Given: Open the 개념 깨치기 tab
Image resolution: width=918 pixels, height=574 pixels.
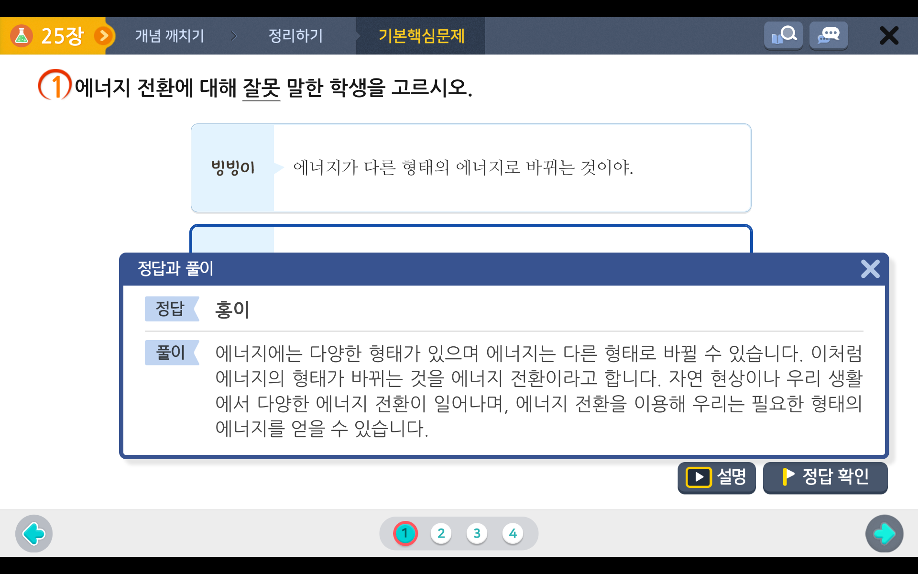Looking at the screenshot, I should pos(170,36).
